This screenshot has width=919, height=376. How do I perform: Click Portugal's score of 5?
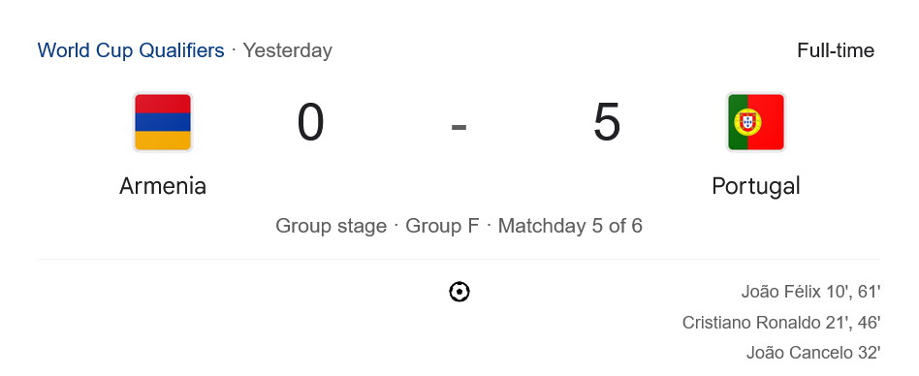607,122
